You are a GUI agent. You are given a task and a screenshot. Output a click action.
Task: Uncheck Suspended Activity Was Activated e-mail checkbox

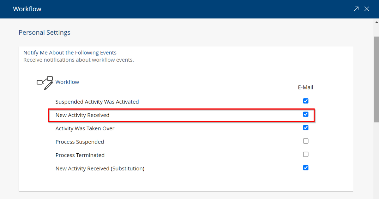click(x=306, y=101)
